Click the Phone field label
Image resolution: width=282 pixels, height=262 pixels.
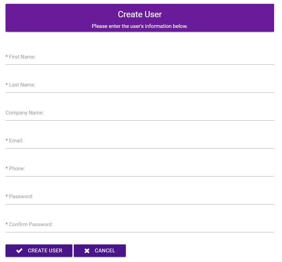click(x=16, y=168)
